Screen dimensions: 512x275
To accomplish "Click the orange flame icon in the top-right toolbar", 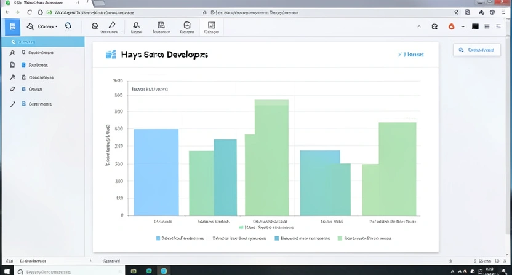I will point(451,26).
